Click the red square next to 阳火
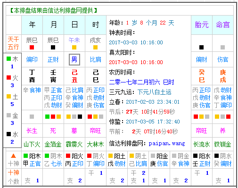This screenshot has width=238, height=188. tap(68, 156)
